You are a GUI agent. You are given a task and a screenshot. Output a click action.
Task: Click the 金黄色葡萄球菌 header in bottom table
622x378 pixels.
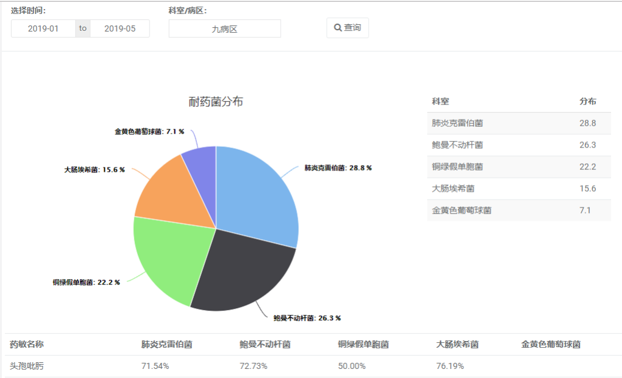[x=551, y=344]
